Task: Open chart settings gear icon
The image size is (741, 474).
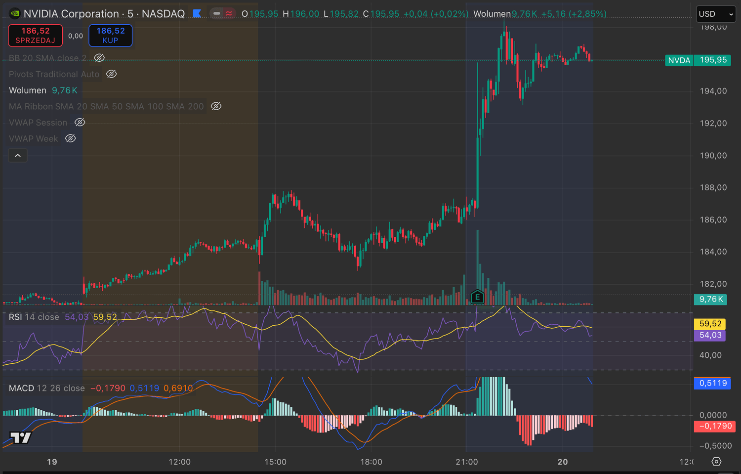Action: 716,462
